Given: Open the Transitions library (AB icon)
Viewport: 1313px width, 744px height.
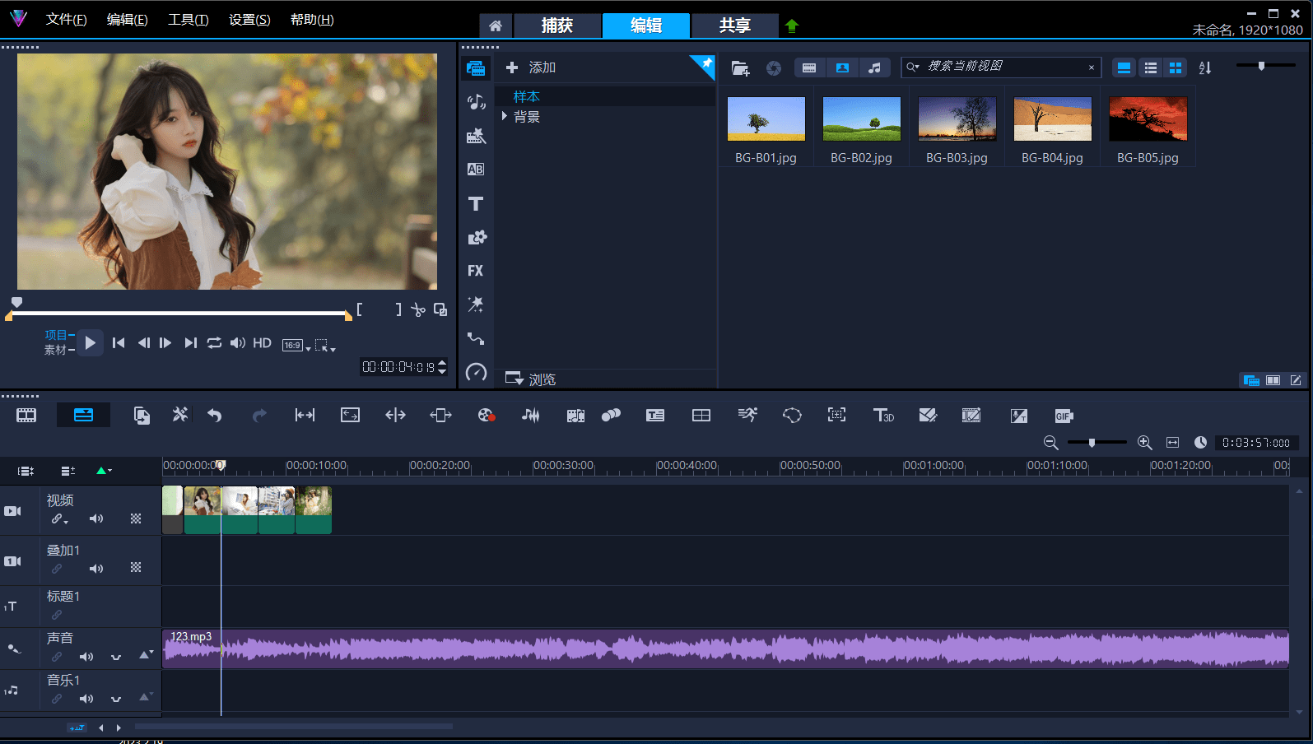Looking at the screenshot, I should click(x=476, y=170).
